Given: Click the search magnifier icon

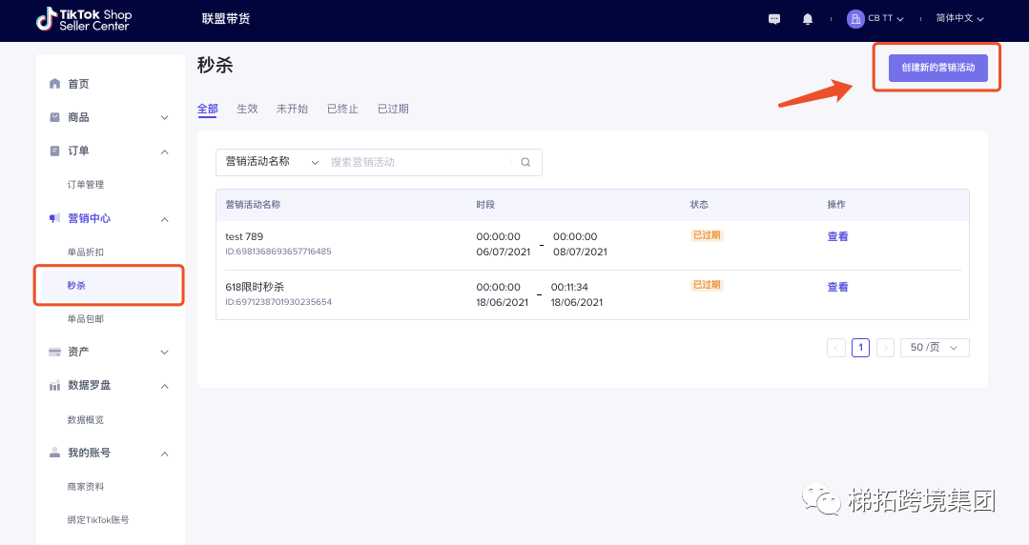Looking at the screenshot, I should pyautogui.click(x=525, y=163).
